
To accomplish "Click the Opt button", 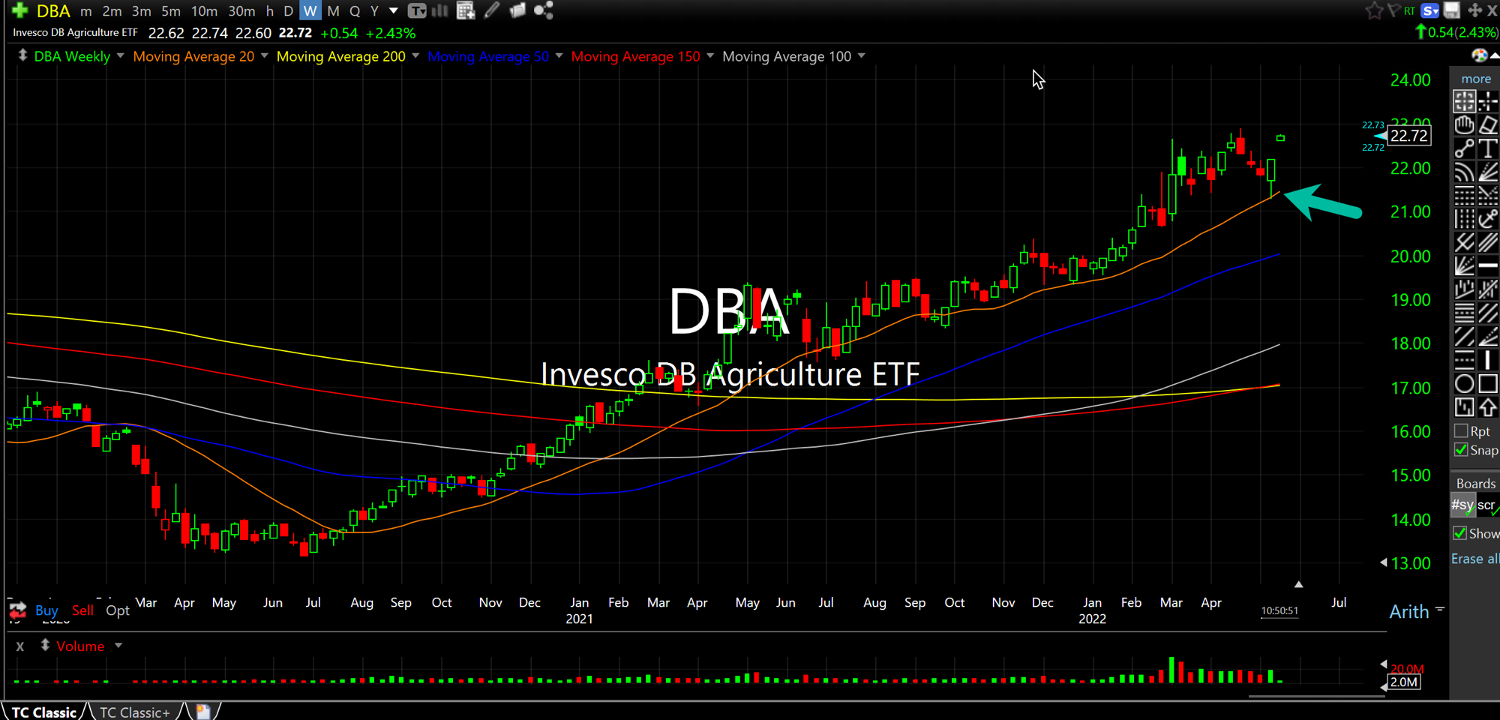I will pos(118,610).
